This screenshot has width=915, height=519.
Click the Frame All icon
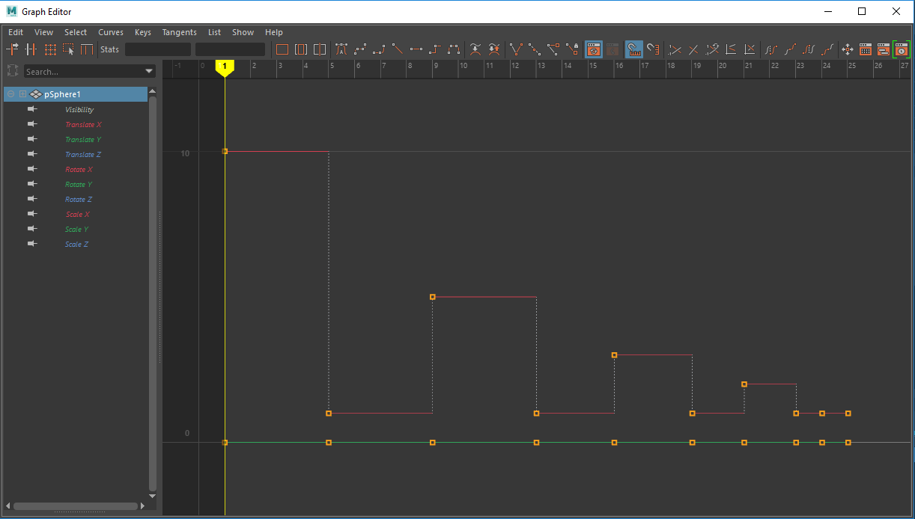pos(282,50)
